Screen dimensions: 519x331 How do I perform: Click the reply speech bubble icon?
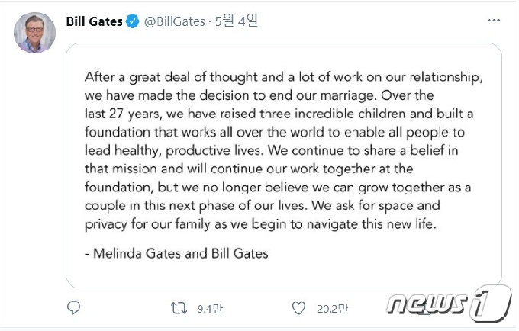pyautogui.click(x=73, y=308)
